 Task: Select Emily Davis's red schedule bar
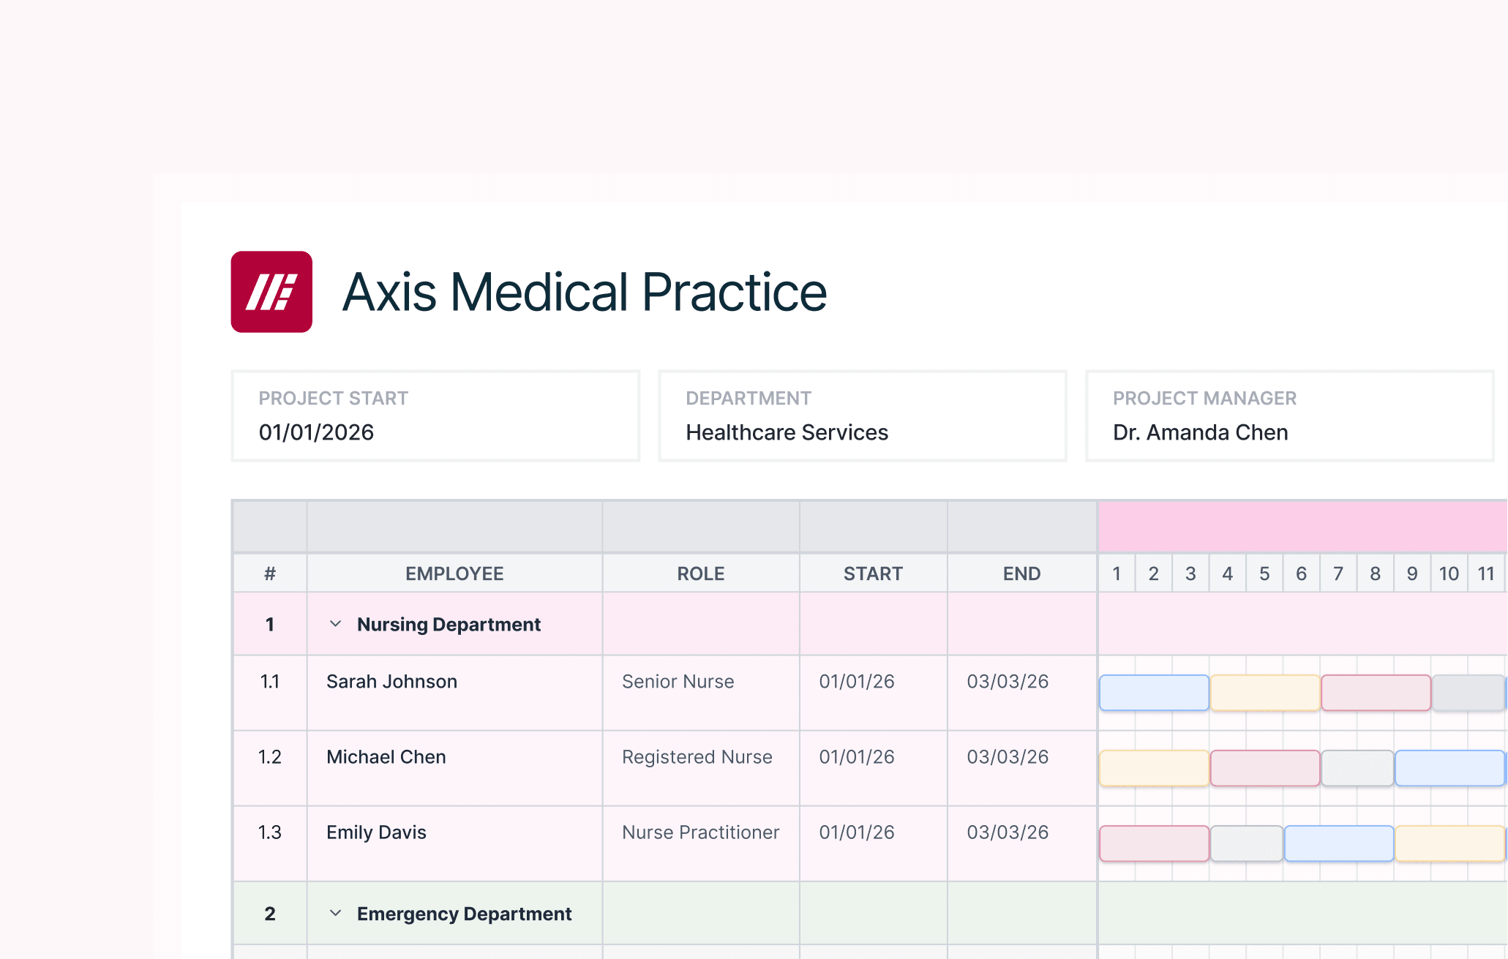tap(1153, 843)
